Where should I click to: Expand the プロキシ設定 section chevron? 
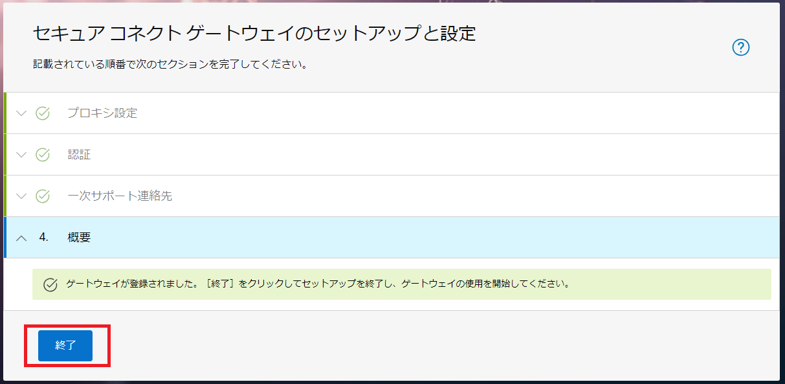(20, 113)
